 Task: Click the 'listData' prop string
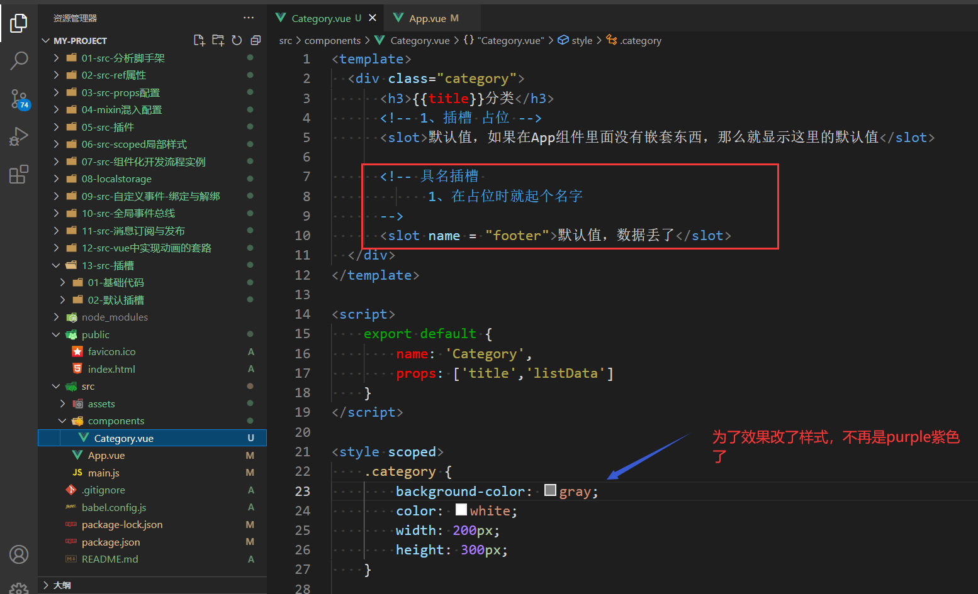[x=565, y=373]
